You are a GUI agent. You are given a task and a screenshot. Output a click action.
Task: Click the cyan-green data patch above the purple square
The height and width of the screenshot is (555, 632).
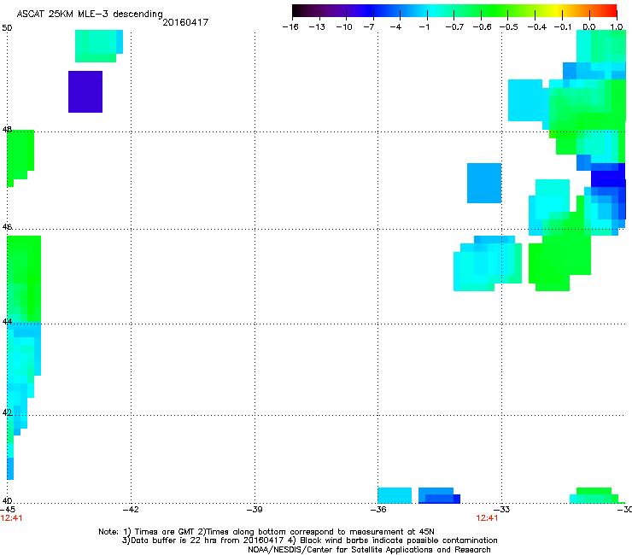[99, 46]
